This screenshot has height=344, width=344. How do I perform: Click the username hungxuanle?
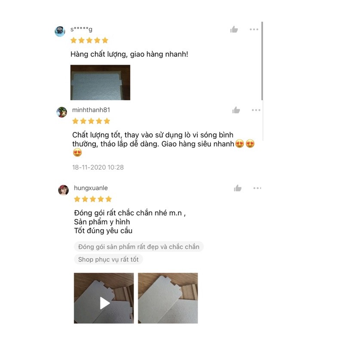pos(91,188)
